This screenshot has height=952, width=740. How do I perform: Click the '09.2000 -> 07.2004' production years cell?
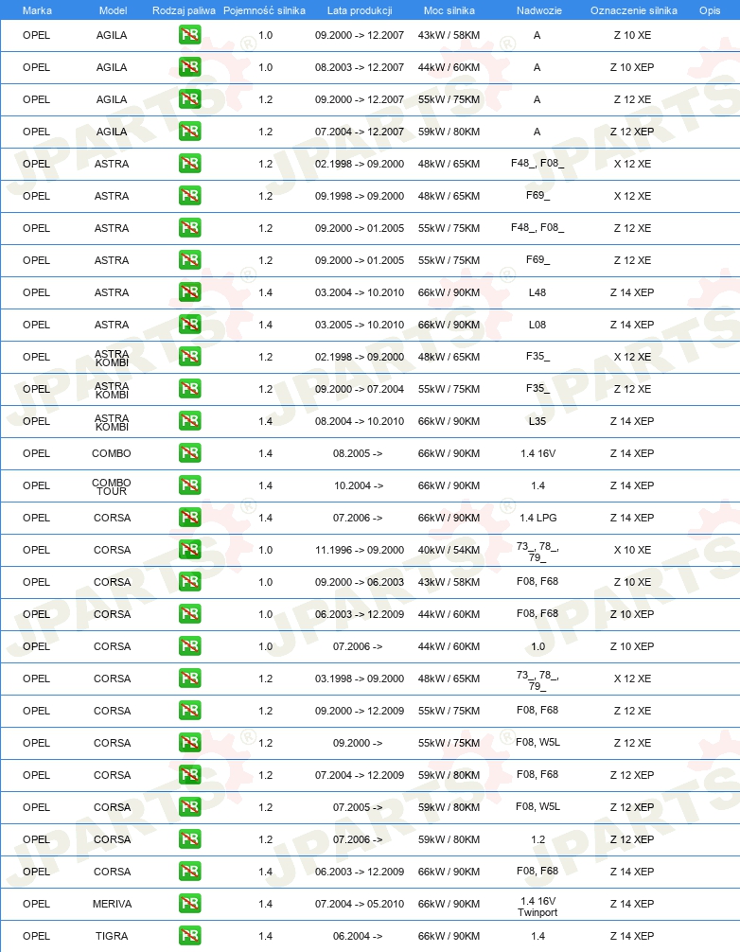[x=360, y=389]
